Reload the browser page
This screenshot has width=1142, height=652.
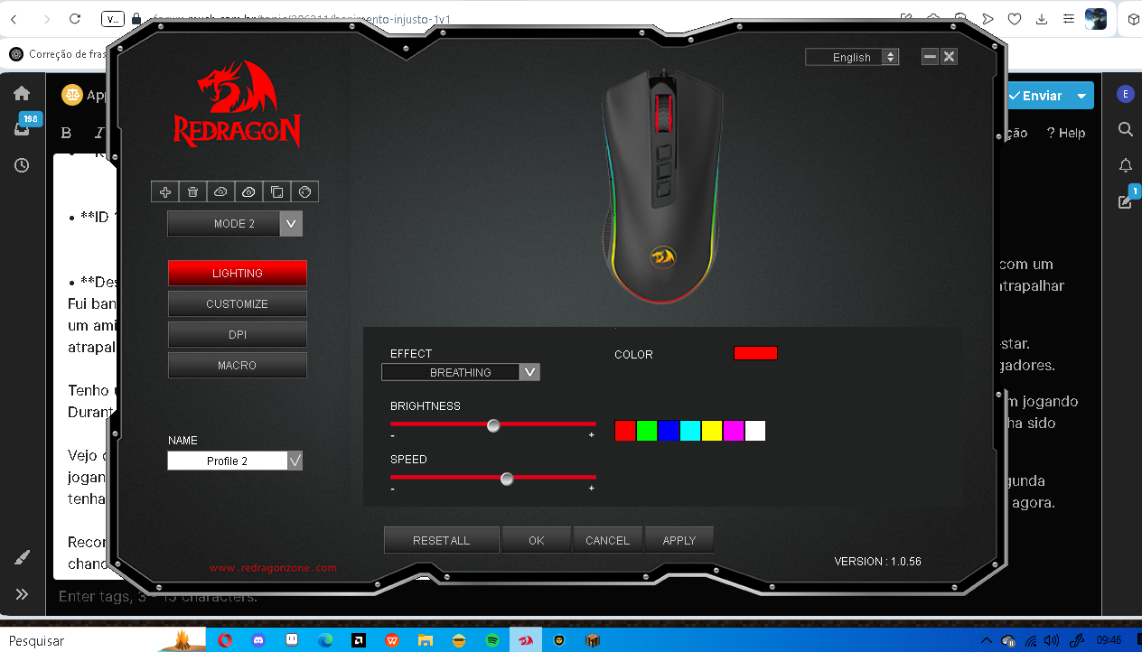pos(75,18)
